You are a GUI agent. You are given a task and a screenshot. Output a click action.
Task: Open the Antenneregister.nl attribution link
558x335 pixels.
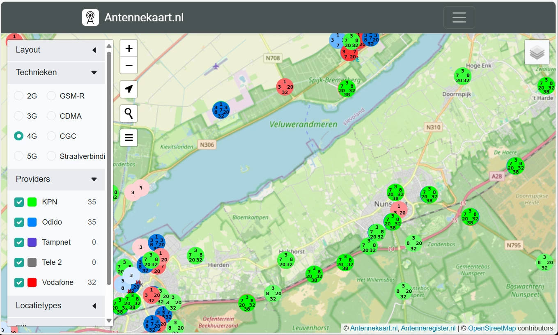coord(428,328)
